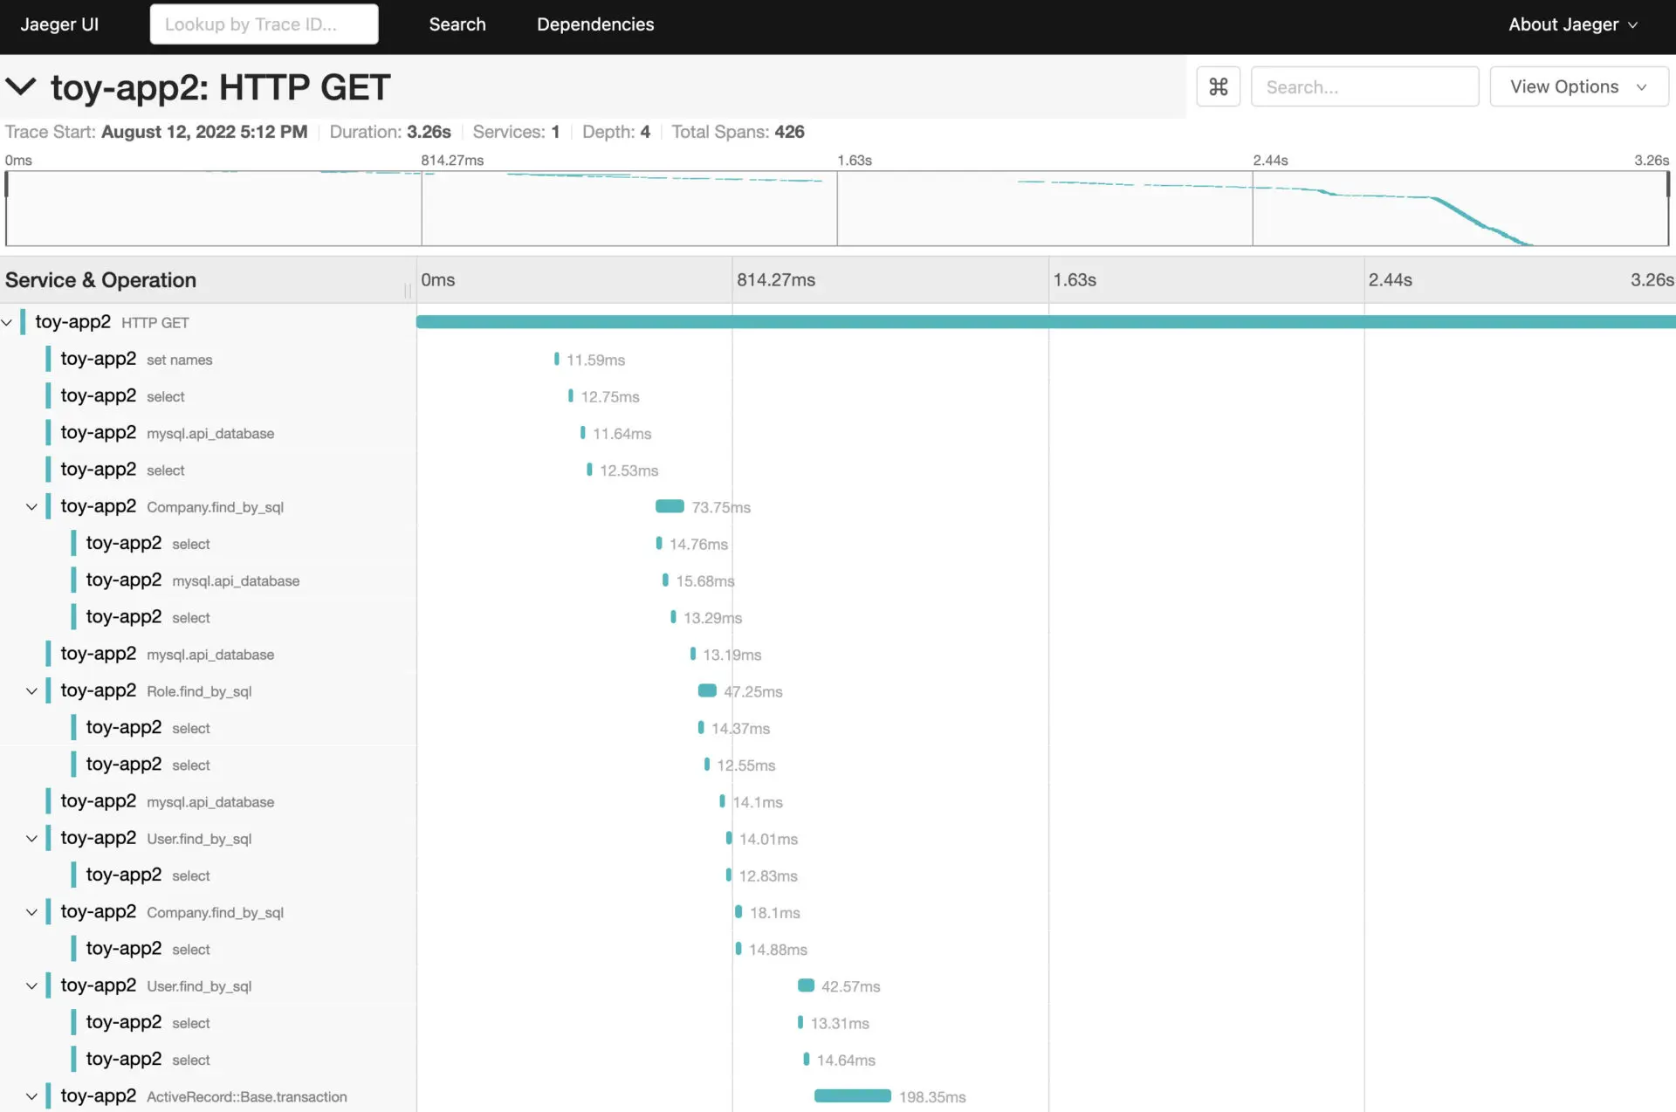The image size is (1676, 1112).
Task: Open the Dependencies page
Action: click(x=595, y=24)
